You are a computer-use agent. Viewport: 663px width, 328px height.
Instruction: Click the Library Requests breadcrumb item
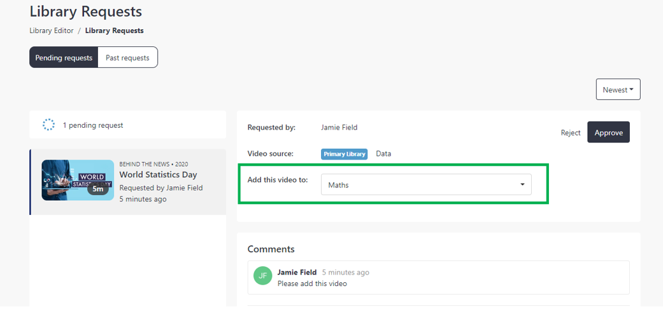click(x=114, y=31)
